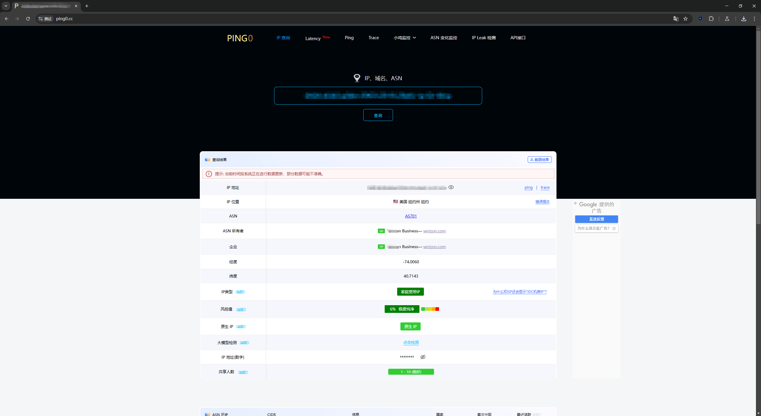Collapse the Google ad with the back arrow
Screen dimensions: 761x416
576,203
